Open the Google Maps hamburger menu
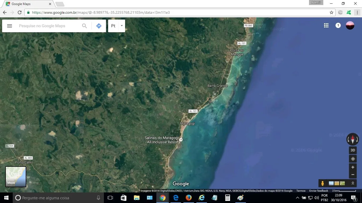This screenshot has width=362, height=203. [x=10, y=26]
